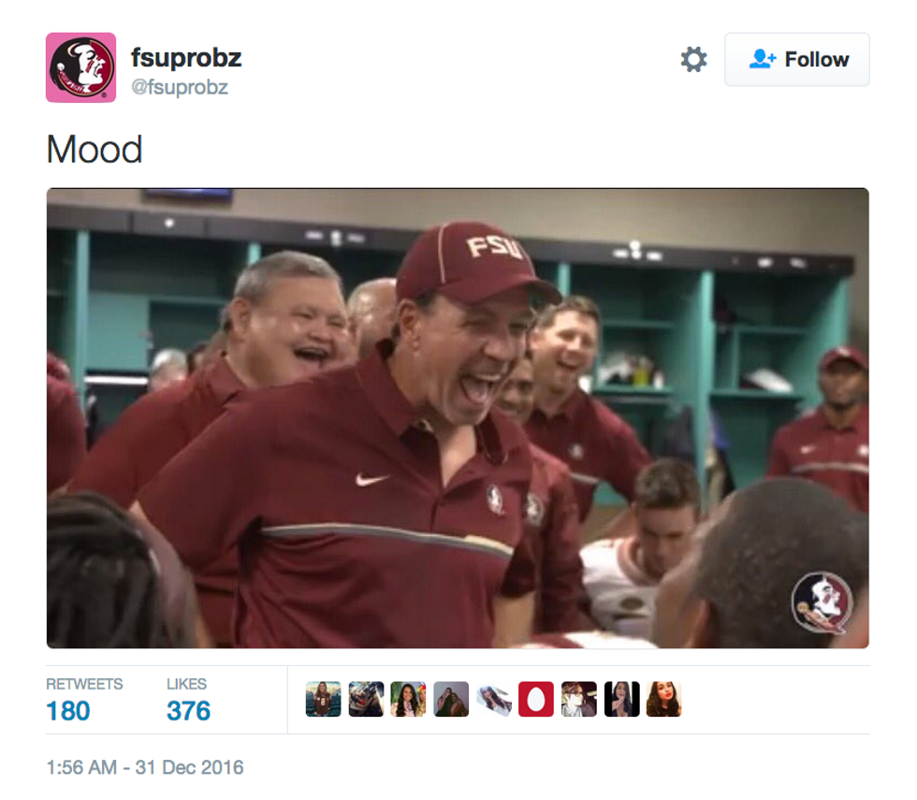This screenshot has height=800, width=917.
Task: Click the red egg default avatar
Action: [x=536, y=699]
